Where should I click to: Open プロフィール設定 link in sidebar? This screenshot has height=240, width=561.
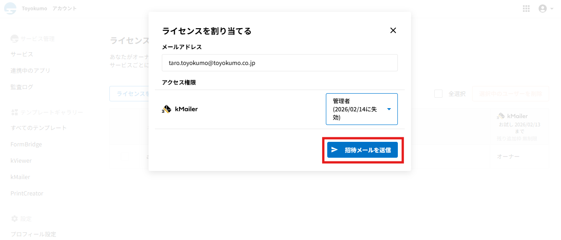click(33, 234)
